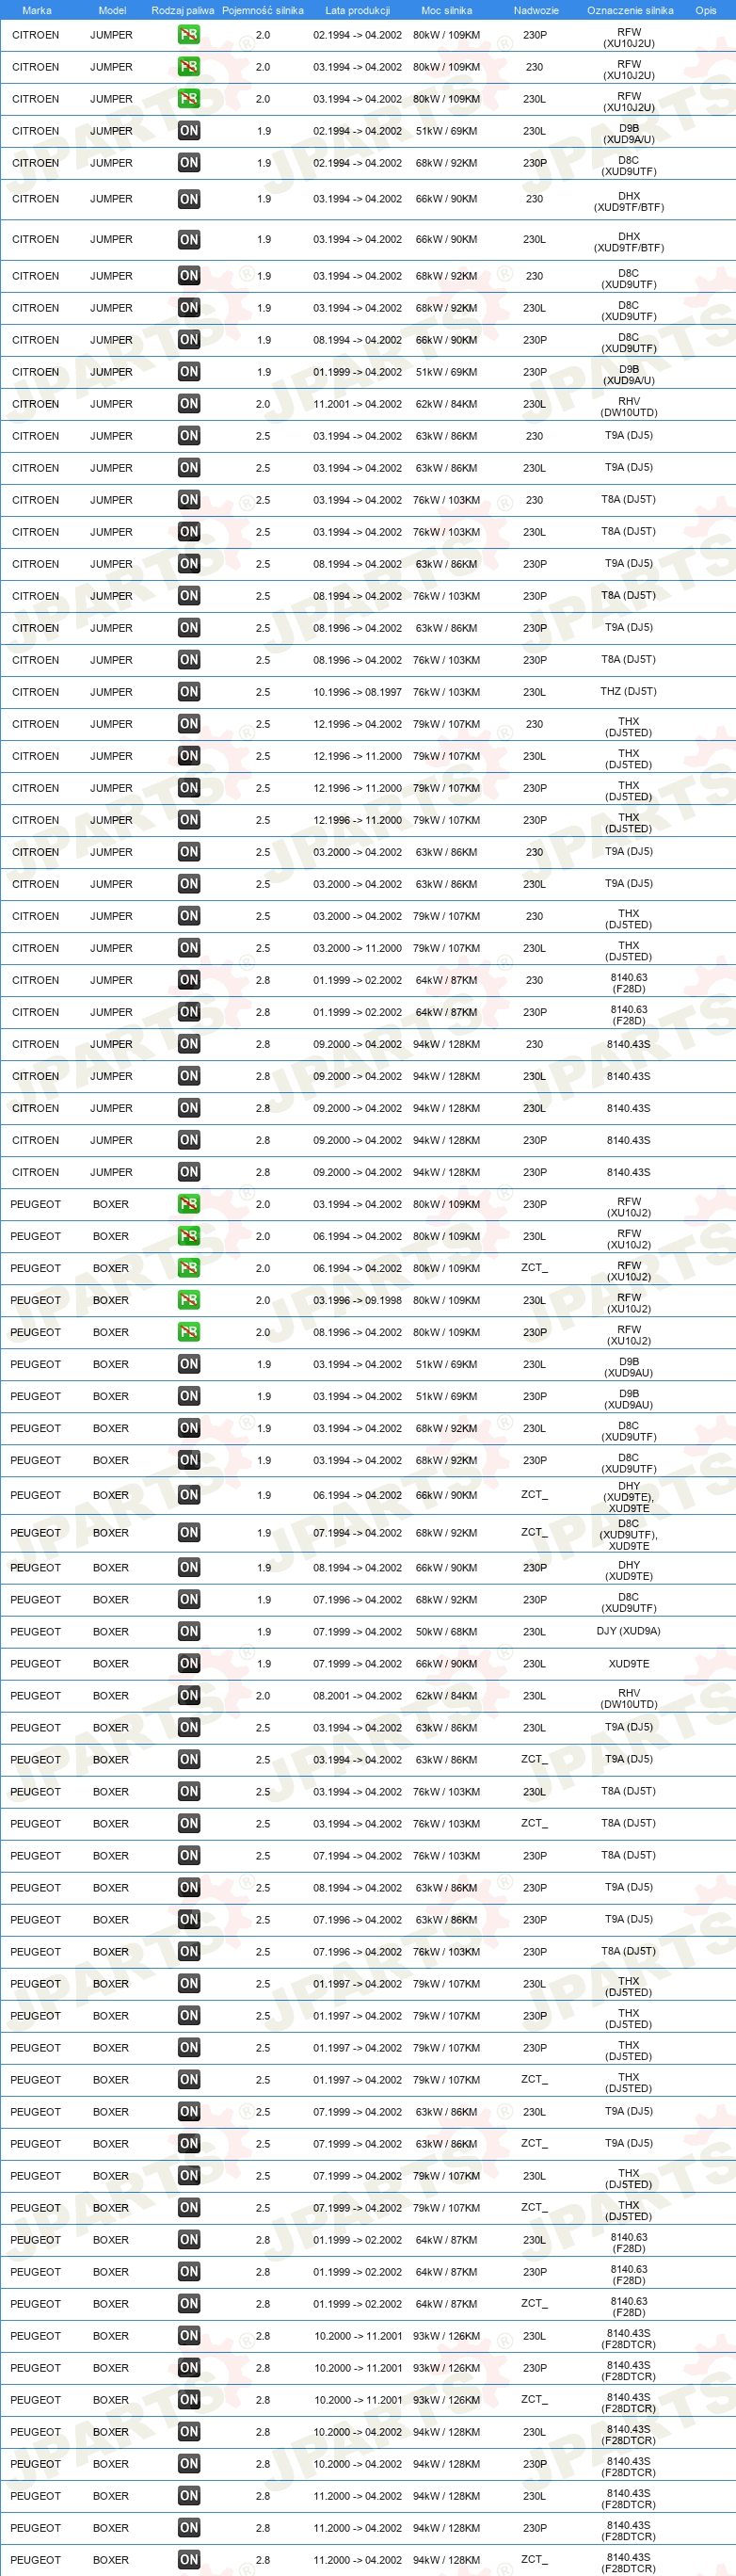Click ON icon in Peugeot D8C ZCT_ 07.1994 row
The image size is (736, 2576).
(x=188, y=1533)
